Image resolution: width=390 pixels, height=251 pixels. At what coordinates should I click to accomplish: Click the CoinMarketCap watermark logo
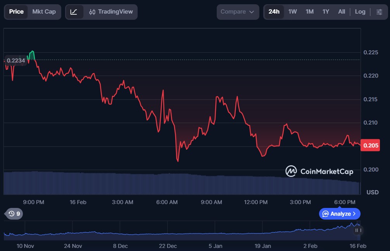[319, 171]
